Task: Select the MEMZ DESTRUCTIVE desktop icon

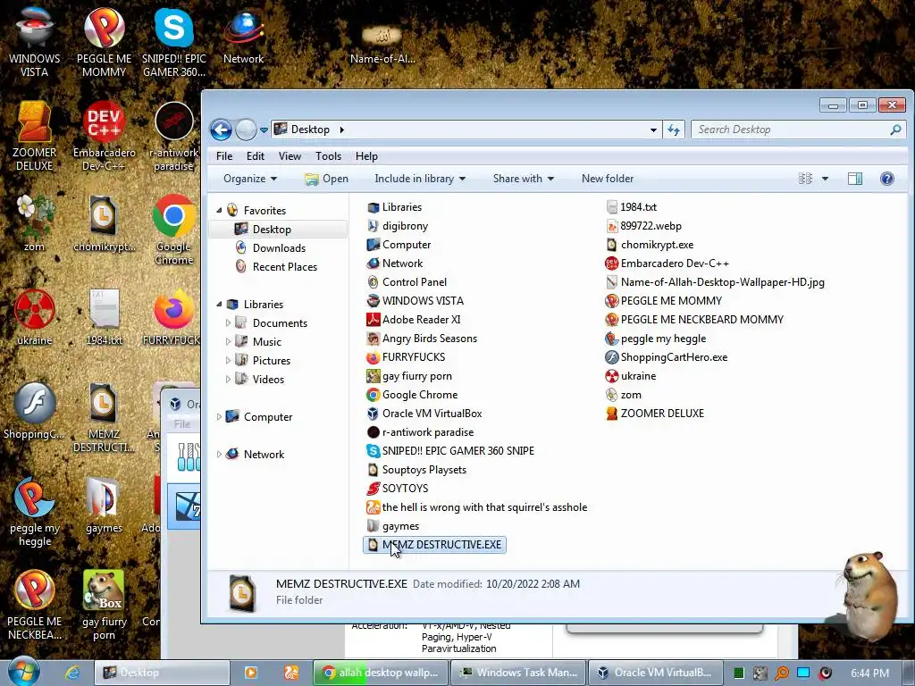Action: tap(104, 417)
